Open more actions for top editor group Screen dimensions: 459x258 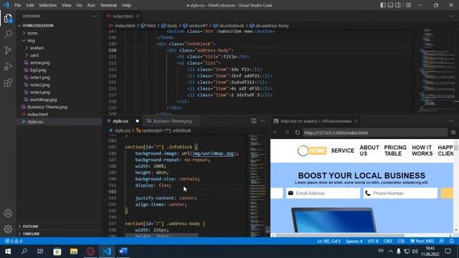click(451, 16)
